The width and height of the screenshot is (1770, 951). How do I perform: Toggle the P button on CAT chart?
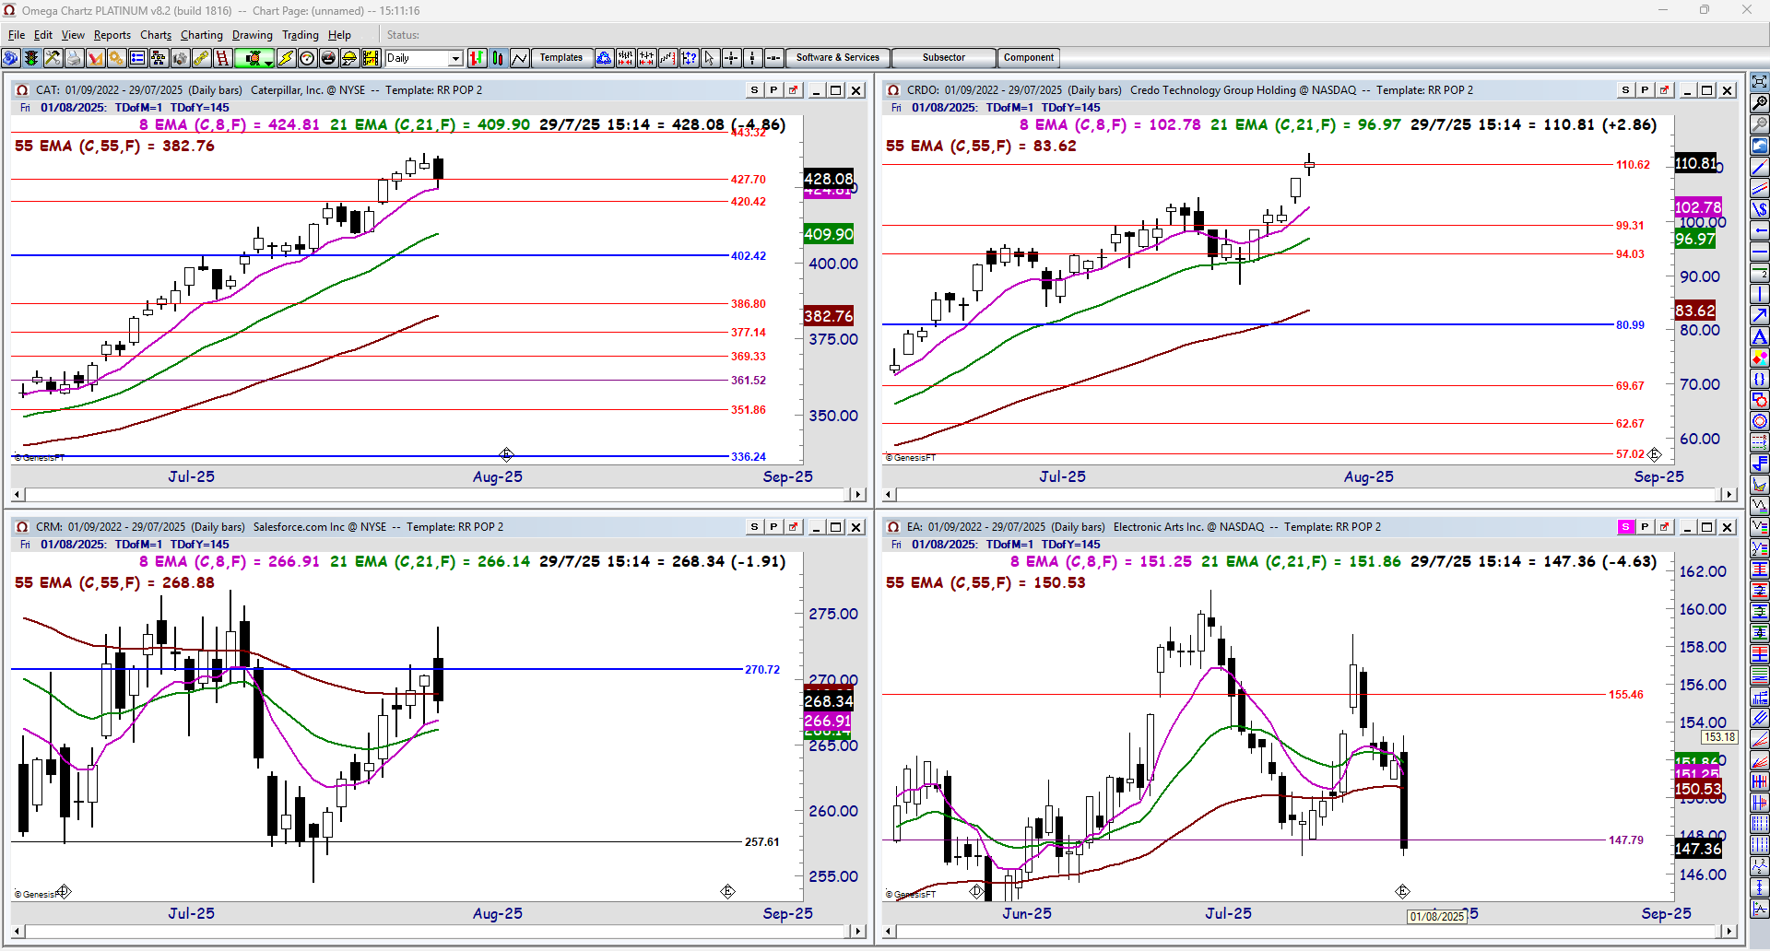point(773,90)
